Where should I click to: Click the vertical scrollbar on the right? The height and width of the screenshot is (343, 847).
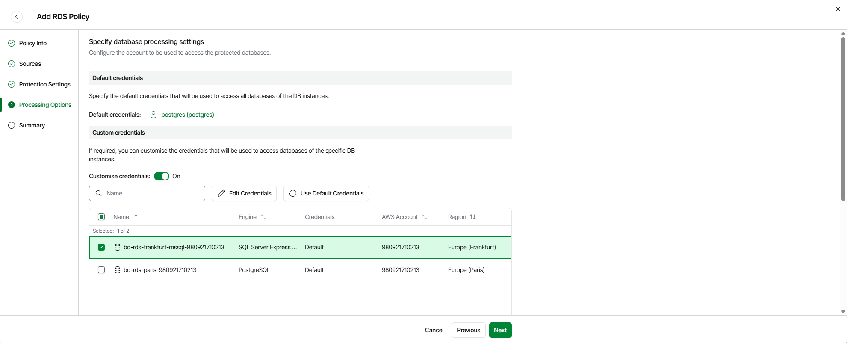[x=843, y=120]
